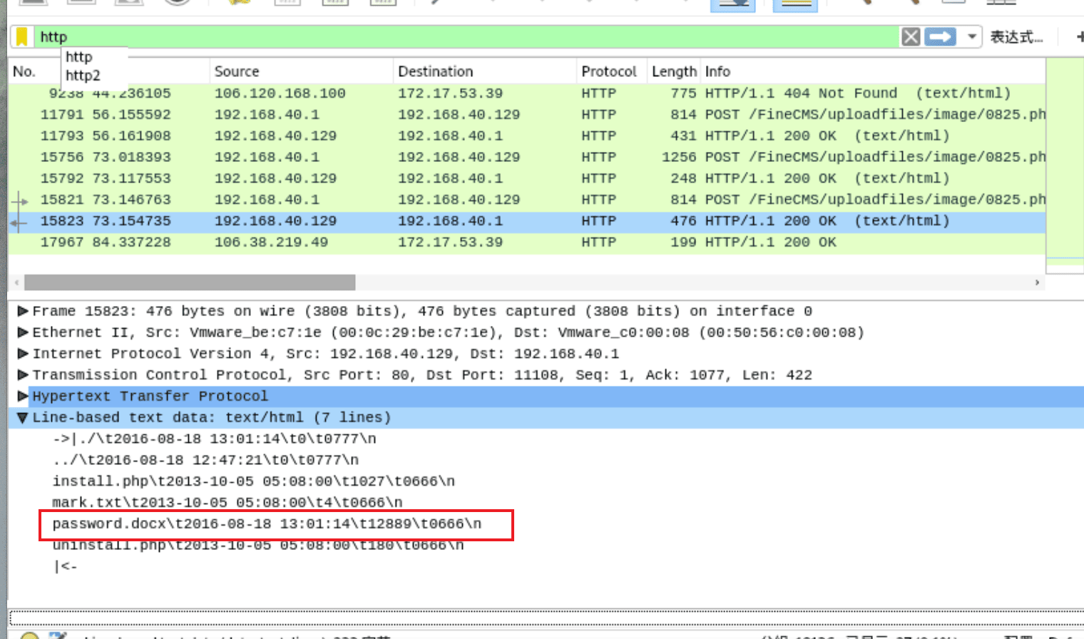Select the |<- end marker line
Viewport: 1084px width, 639px height.
65,567
